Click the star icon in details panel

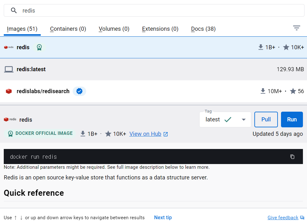108,134
